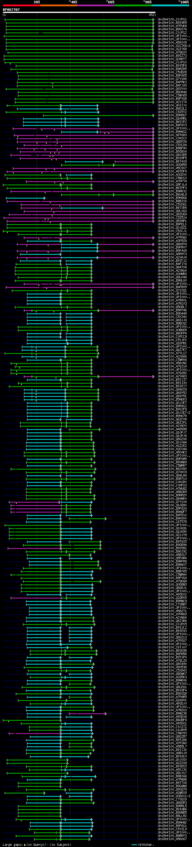Open hit UniRef100_B9S4R9
192x847 pixels.
coord(172,23)
